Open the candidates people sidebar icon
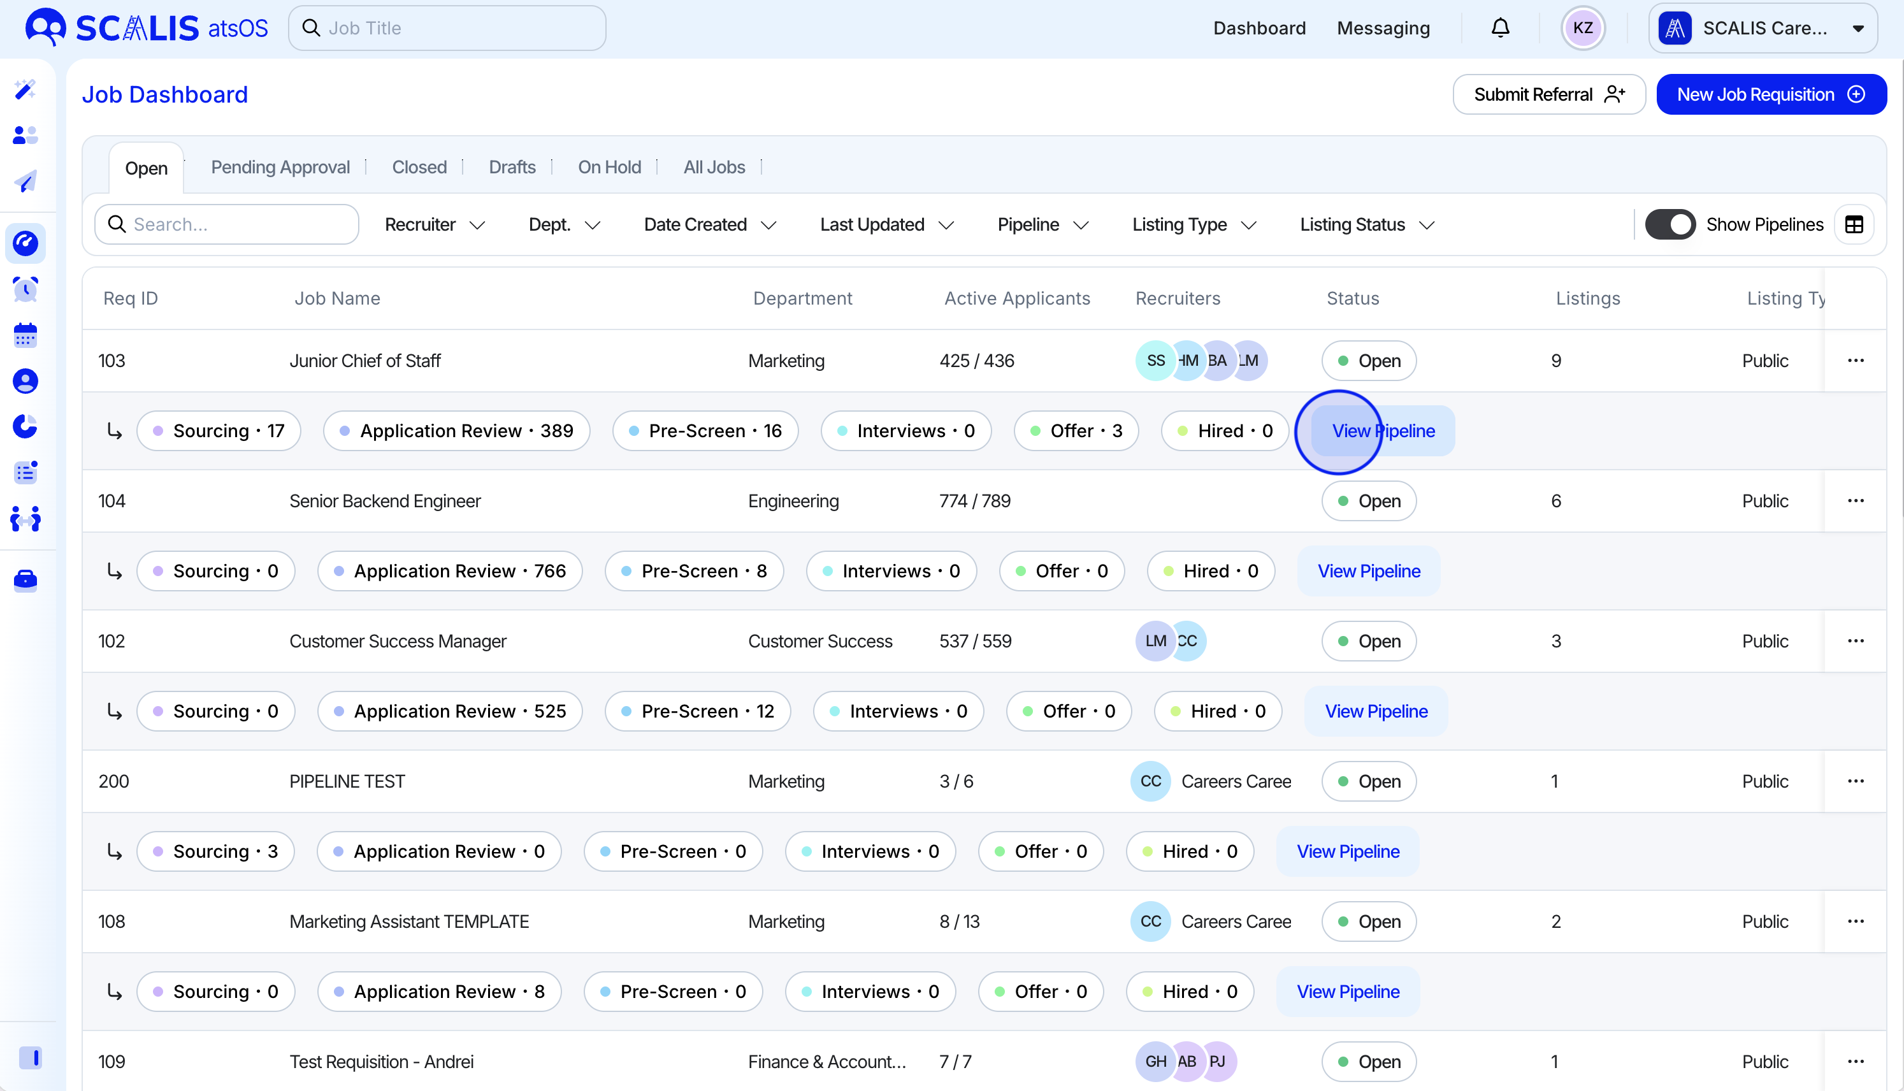The height and width of the screenshot is (1091, 1904). [x=25, y=136]
